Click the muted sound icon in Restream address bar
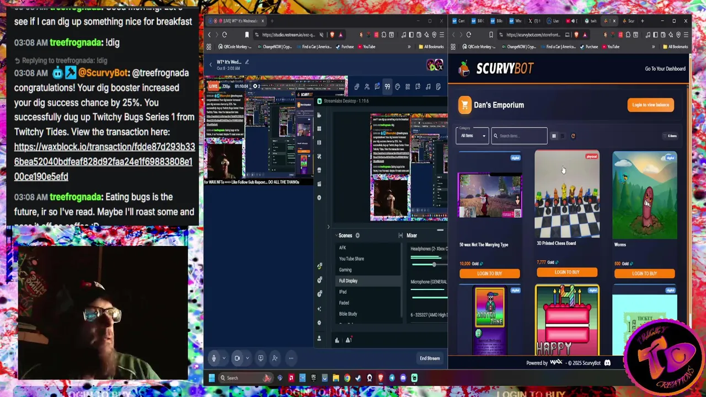This screenshot has height=397, width=706. coord(322,35)
